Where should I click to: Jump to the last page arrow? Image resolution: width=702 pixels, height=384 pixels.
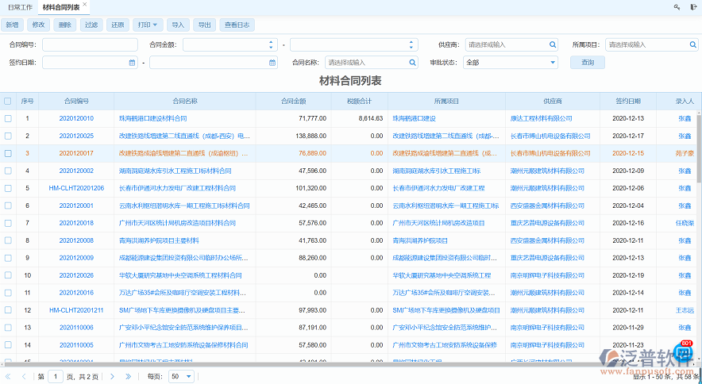[x=127, y=376]
